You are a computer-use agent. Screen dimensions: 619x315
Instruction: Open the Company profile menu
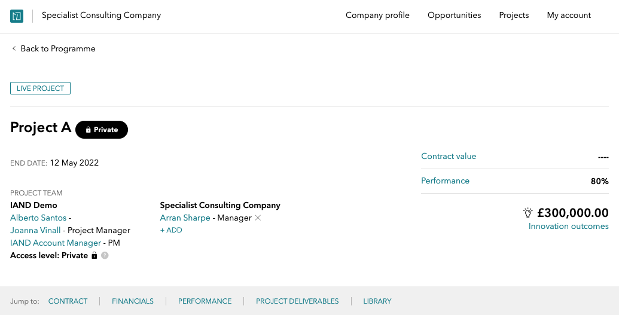[x=377, y=16]
